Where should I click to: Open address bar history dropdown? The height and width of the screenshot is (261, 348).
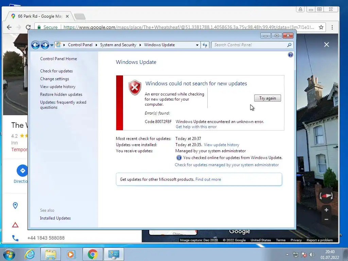pyautogui.click(x=197, y=45)
